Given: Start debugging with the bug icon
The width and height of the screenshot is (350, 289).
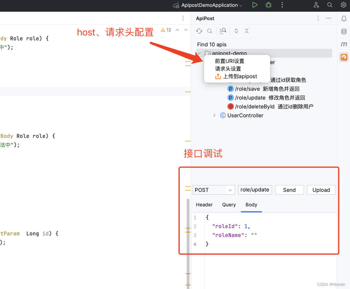Looking at the screenshot, I should [x=268, y=5].
